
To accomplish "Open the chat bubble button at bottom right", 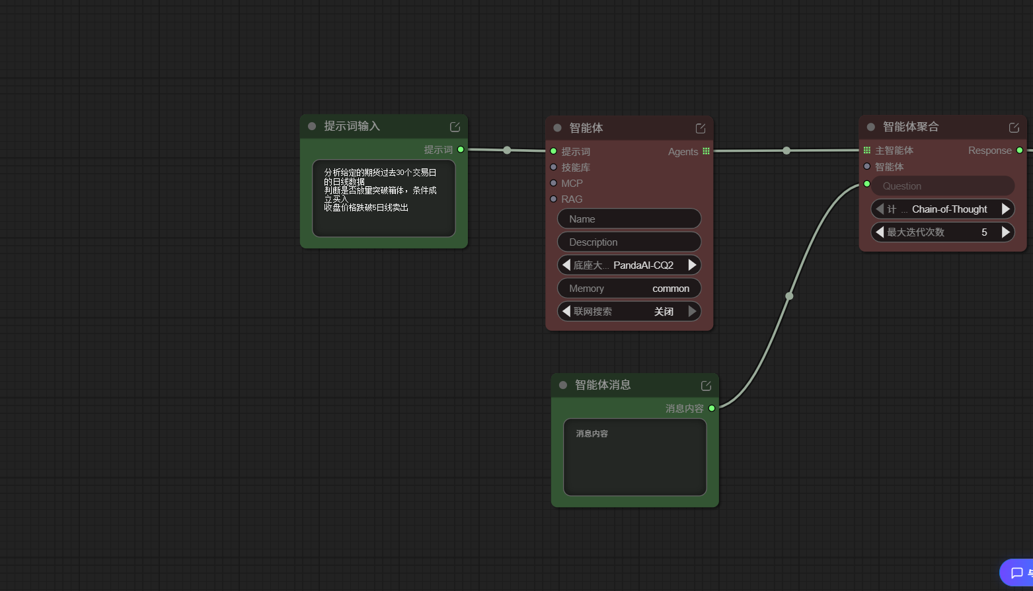I will [x=1017, y=573].
